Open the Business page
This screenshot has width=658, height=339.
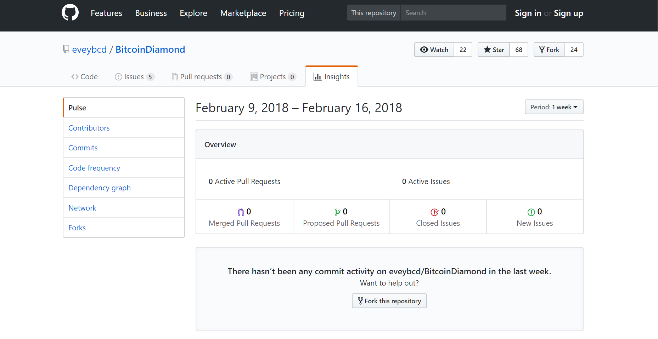click(151, 13)
